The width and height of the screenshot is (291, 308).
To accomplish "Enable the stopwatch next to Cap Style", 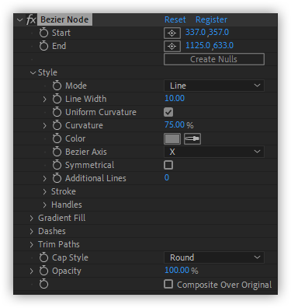I will point(43,257).
